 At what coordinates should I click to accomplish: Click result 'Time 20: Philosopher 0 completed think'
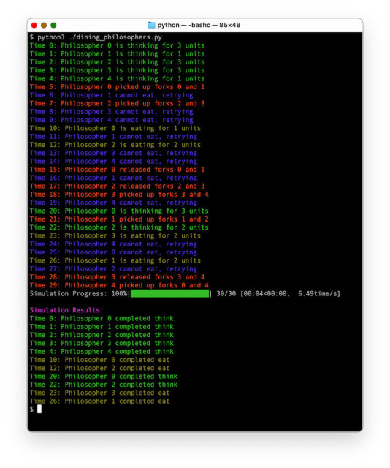(x=104, y=377)
